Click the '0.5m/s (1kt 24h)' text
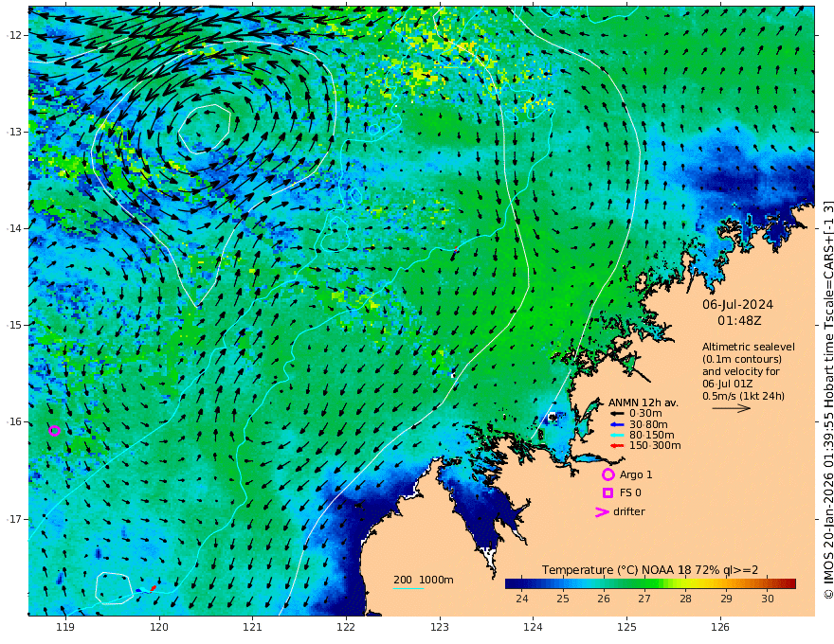 pyautogui.click(x=743, y=396)
